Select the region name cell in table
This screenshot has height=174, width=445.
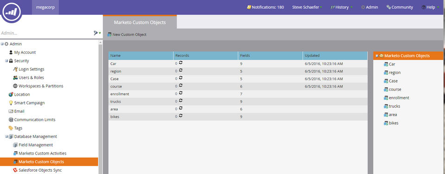141,71
